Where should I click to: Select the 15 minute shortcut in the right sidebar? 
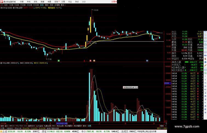(205, 83)
